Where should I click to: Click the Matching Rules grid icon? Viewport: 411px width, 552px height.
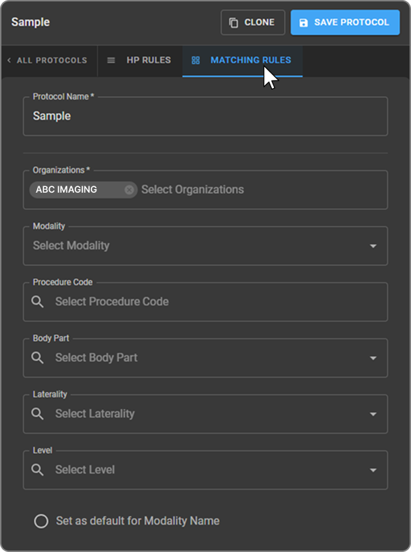pos(196,60)
